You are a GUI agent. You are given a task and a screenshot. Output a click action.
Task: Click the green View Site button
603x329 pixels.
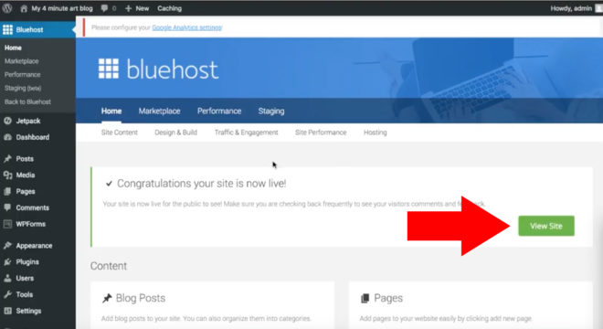coord(546,226)
